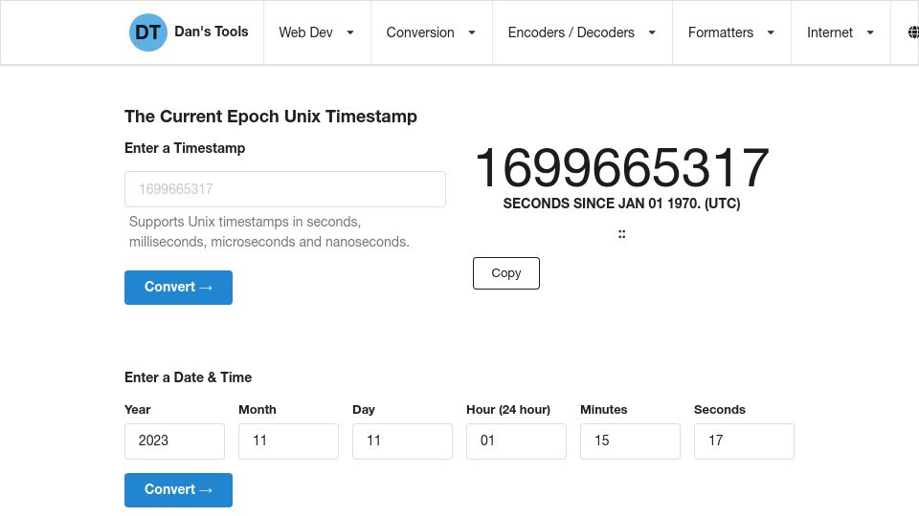This screenshot has height=516, width=919.
Task: Select the Minutes field showing 15
Action: tap(630, 441)
